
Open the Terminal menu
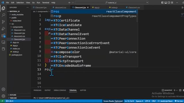click(x=46, y=3)
